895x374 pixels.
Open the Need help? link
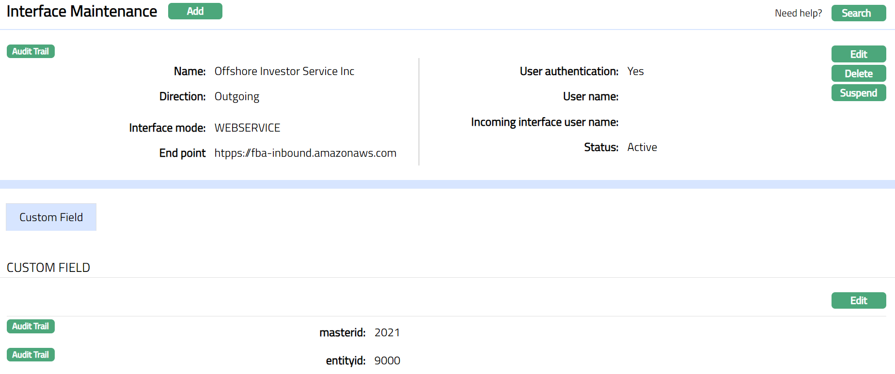tap(798, 13)
